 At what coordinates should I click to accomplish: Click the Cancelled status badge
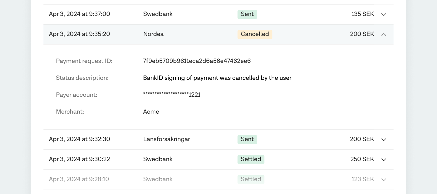pos(255,34)
